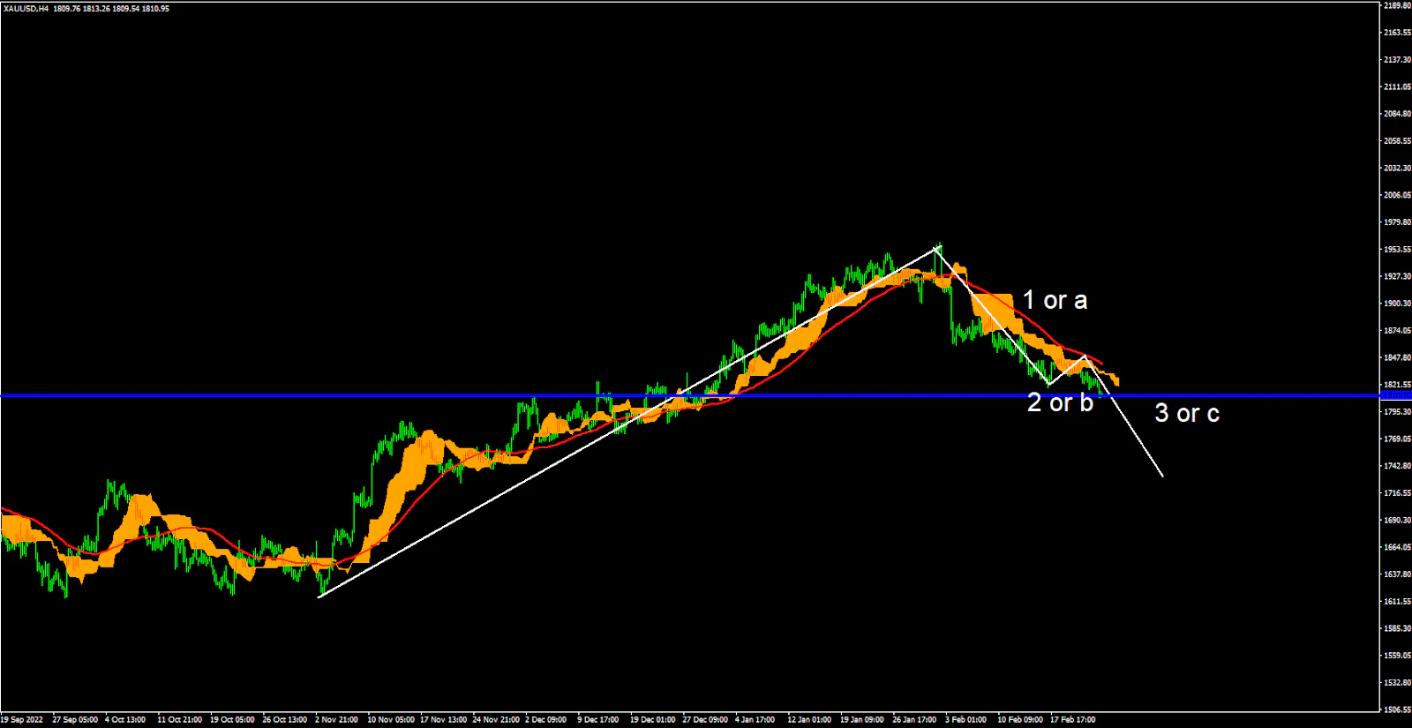
Task: Select the "1 or a" wave label
Action: [x=1055, y=301]
